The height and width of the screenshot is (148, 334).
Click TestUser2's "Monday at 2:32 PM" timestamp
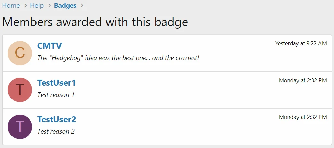[303, 117]
